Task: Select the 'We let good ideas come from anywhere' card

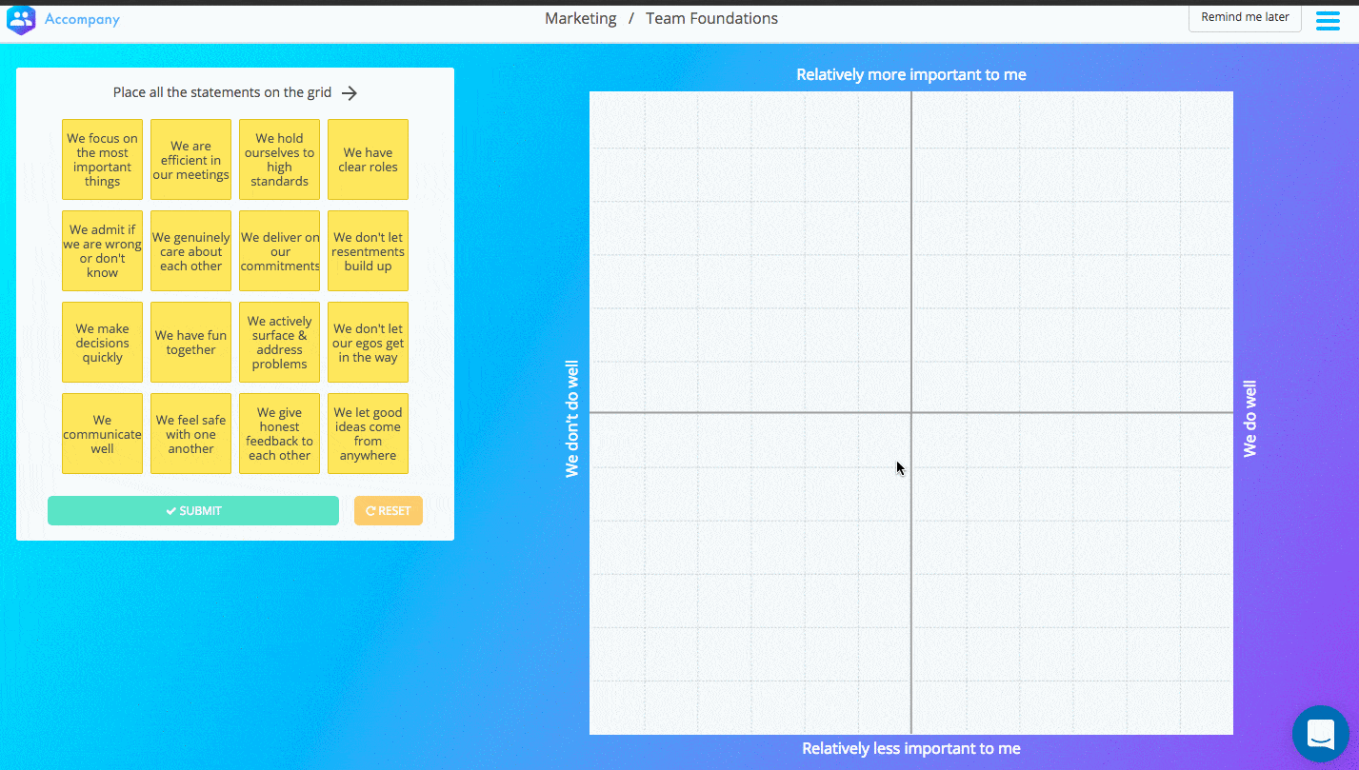Action: 368,433
